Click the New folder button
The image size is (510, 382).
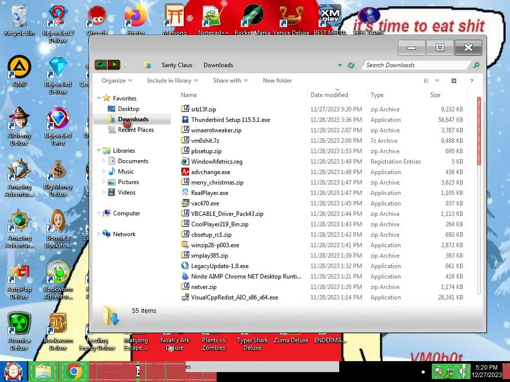[x=277, y=81]
